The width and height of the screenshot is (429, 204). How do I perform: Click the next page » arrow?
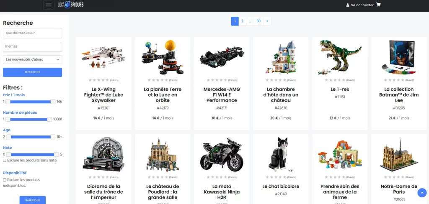click(267, 21)
